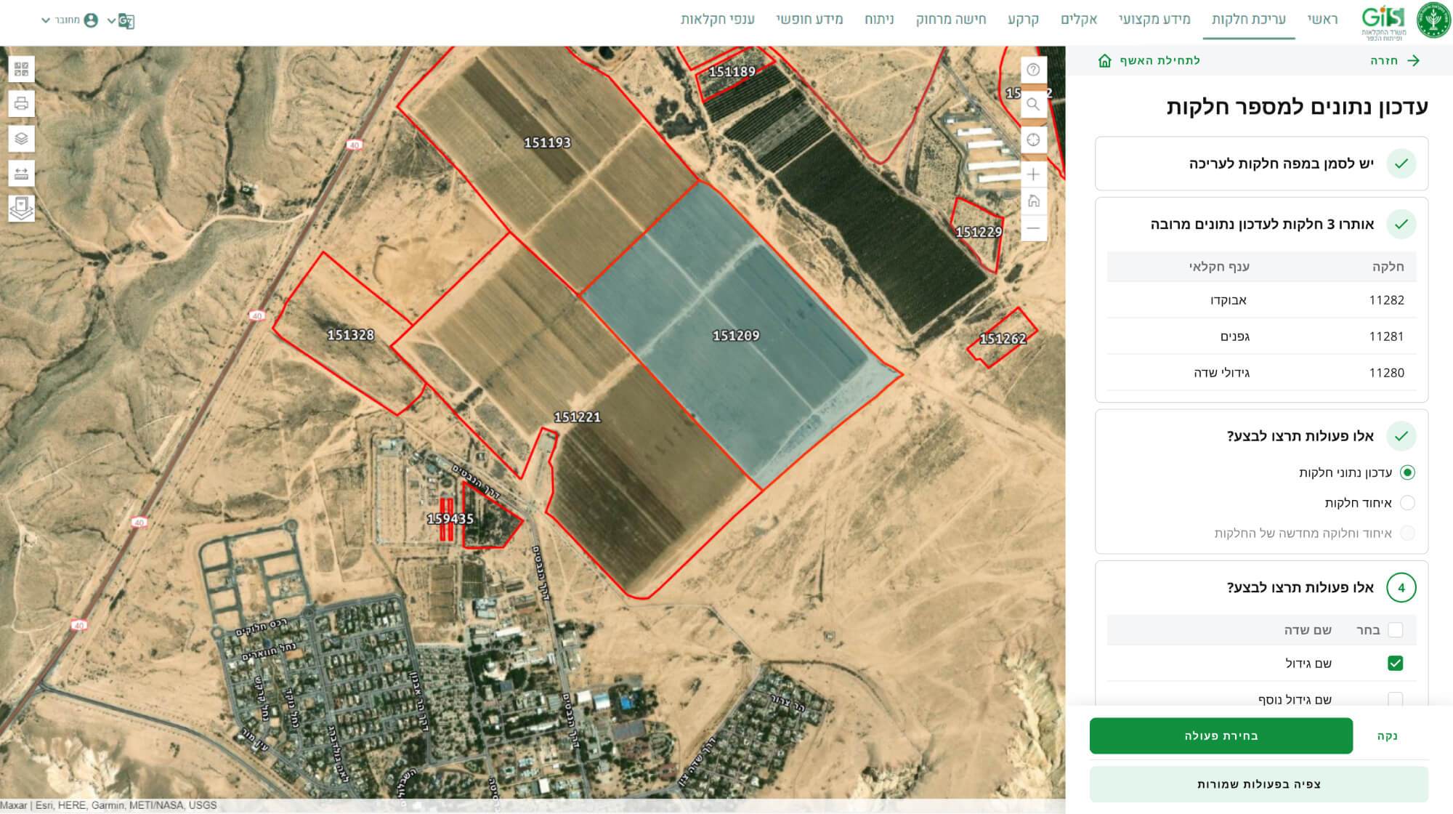Expand the user account 'מחובר' dropdown
Viewport: 1453px width, 814px height.
tap(70, 20)
